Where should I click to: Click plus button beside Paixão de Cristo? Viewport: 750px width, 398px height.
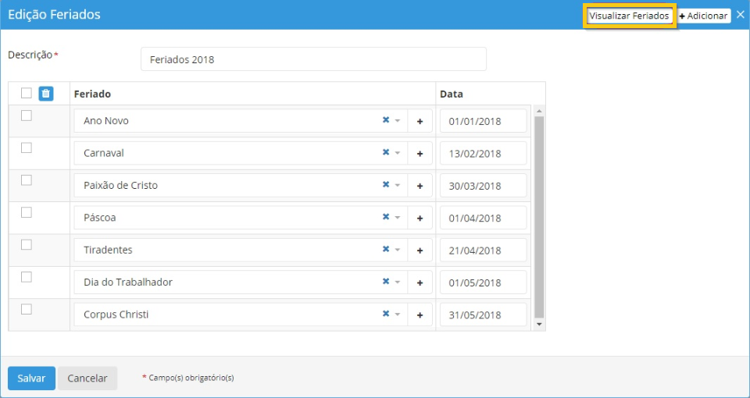coord(420,187)
